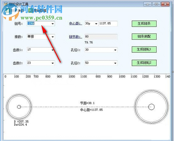Click the 中心距=1137.85 label in drawing
The image size is (174, 141).
(92, 110)
